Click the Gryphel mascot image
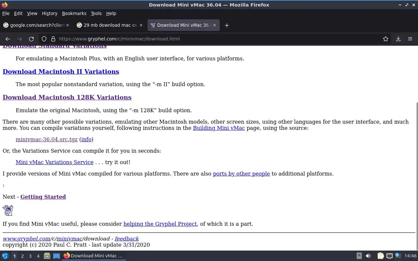 8,210
